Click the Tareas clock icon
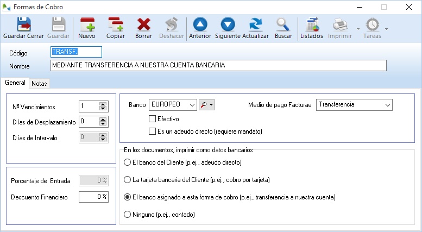This screenshot has height=232, width=422. coord(373,25)
